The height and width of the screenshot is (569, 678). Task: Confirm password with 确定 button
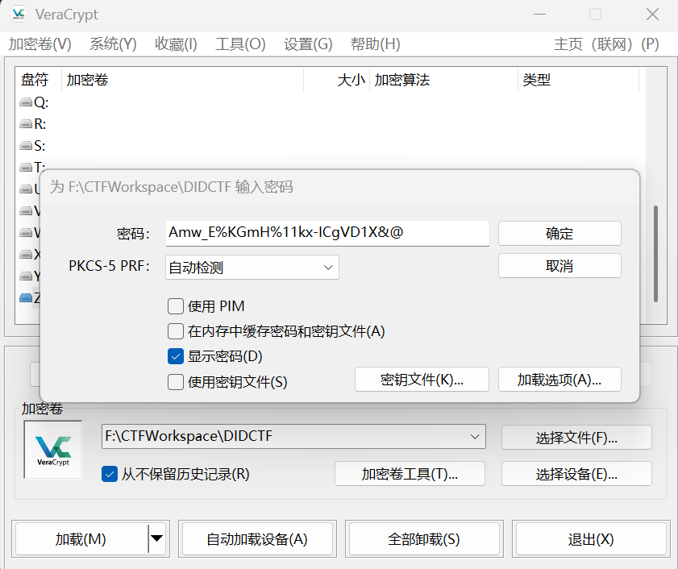point(559,234)
